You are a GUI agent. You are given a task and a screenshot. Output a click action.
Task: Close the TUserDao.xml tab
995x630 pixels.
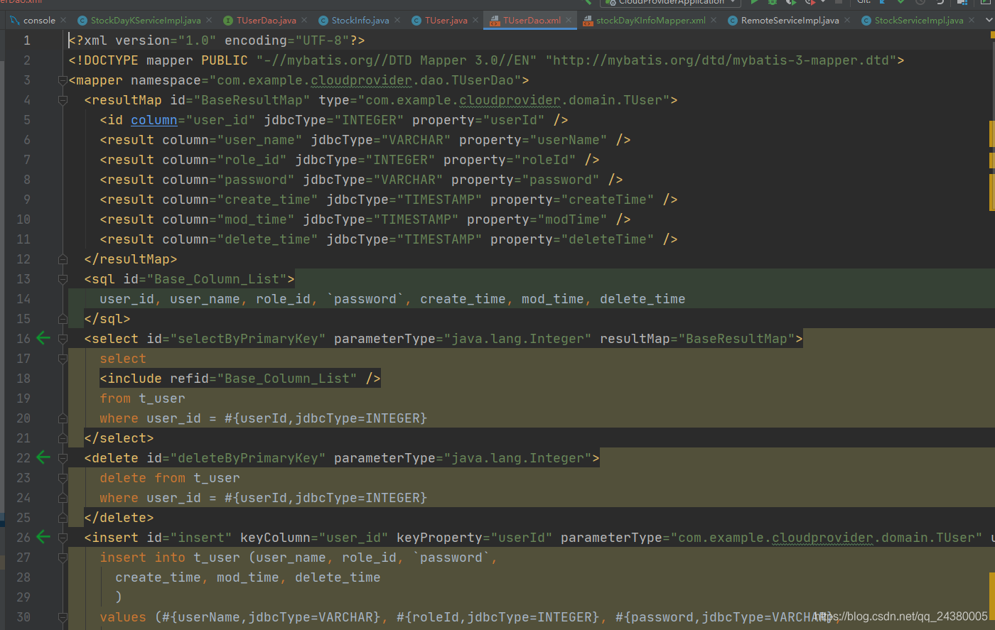(569, 21)
